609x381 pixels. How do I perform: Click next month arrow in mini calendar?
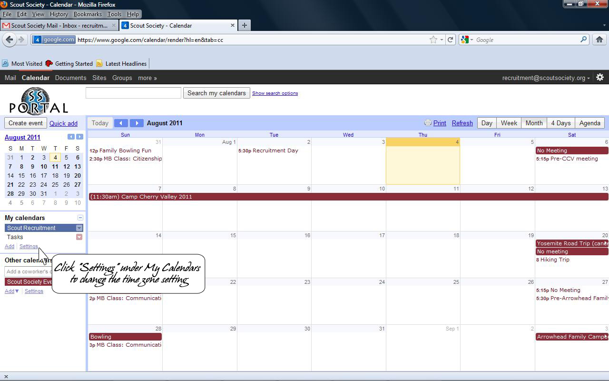pos(79,137)
